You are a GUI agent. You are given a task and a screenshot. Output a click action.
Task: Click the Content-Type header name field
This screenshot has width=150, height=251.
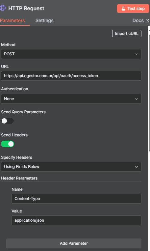76,199
